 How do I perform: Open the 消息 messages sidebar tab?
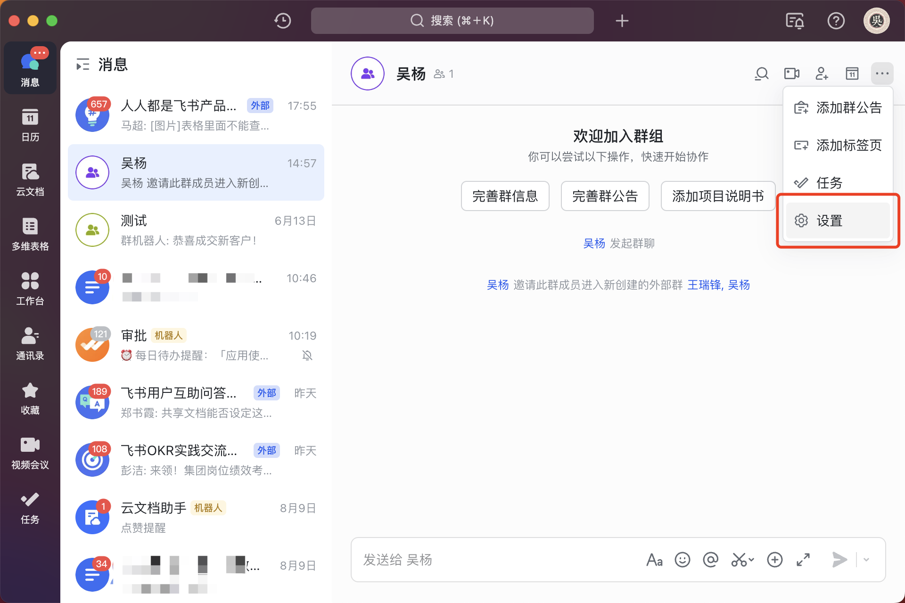coord(30,68)
